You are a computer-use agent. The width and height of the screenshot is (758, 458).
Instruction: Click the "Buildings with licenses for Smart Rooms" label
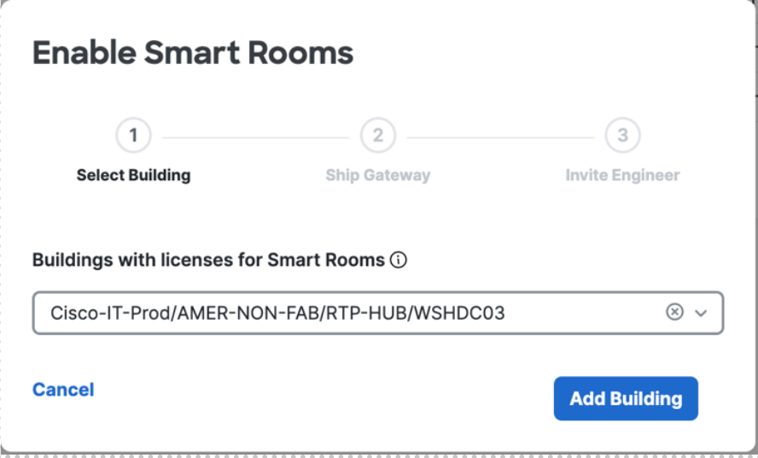(x=208, y=260)
